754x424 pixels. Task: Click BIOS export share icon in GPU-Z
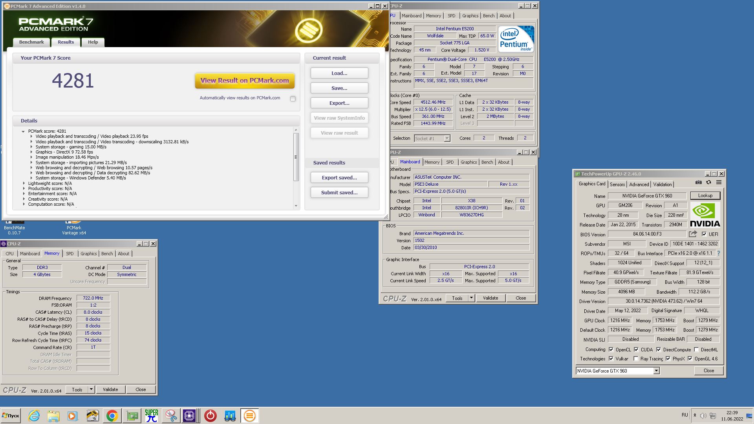coord(693,234)
